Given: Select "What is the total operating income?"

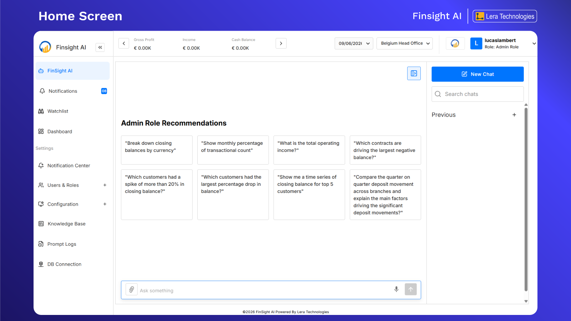Looking at the screenshot, I should point(309,150).
